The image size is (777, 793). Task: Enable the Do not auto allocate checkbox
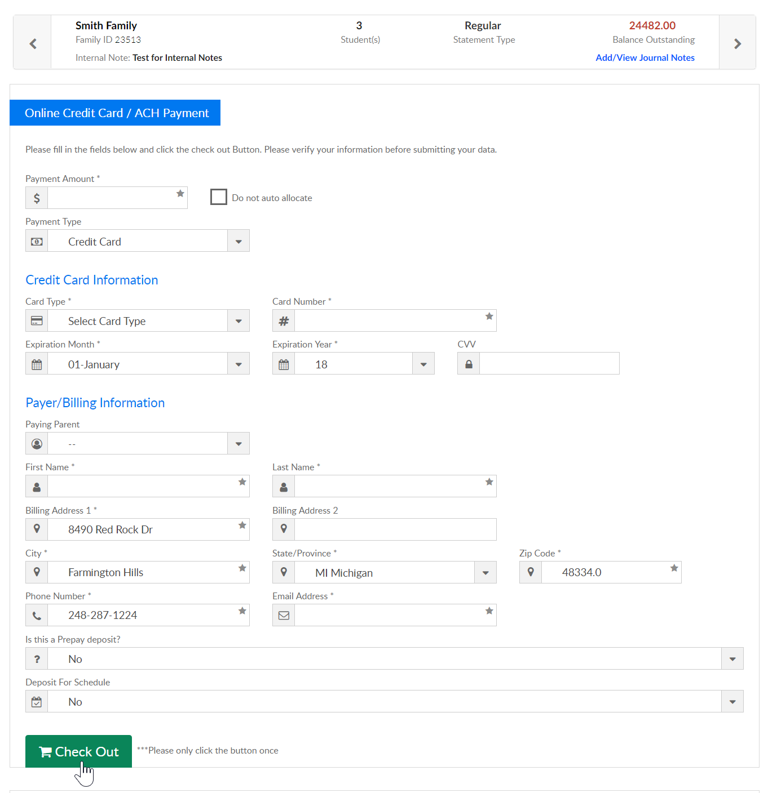point(219,197)
